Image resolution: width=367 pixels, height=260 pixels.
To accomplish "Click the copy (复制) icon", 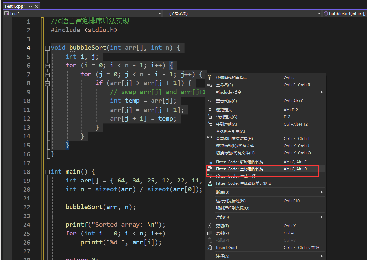I will click(x=209, y=233).
